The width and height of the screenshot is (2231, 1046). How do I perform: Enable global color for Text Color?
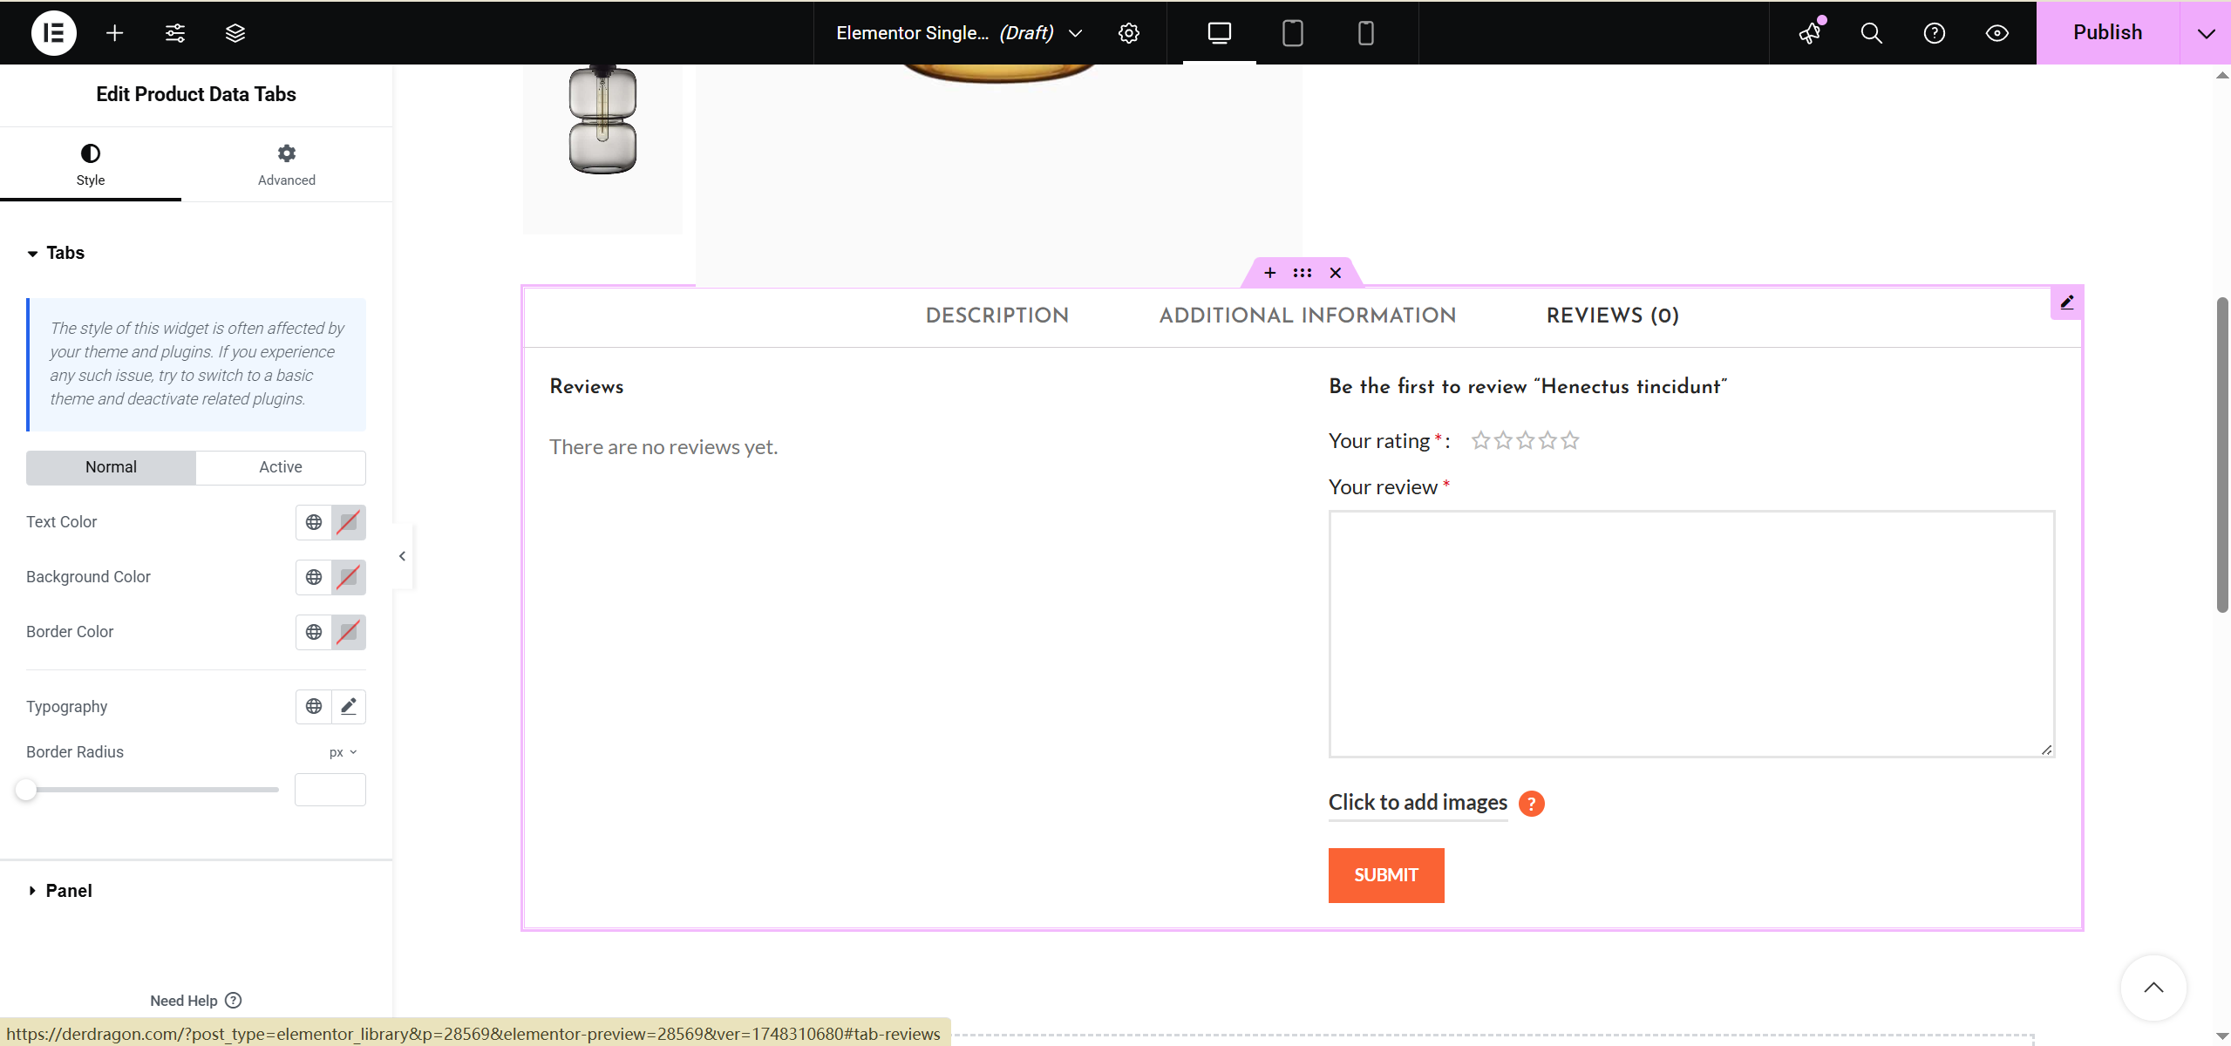[313, 521]
